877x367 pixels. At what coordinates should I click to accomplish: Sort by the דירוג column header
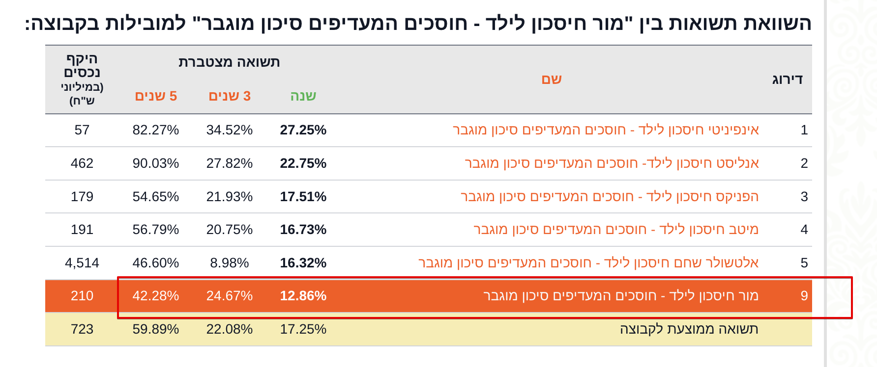coord(787,79)
